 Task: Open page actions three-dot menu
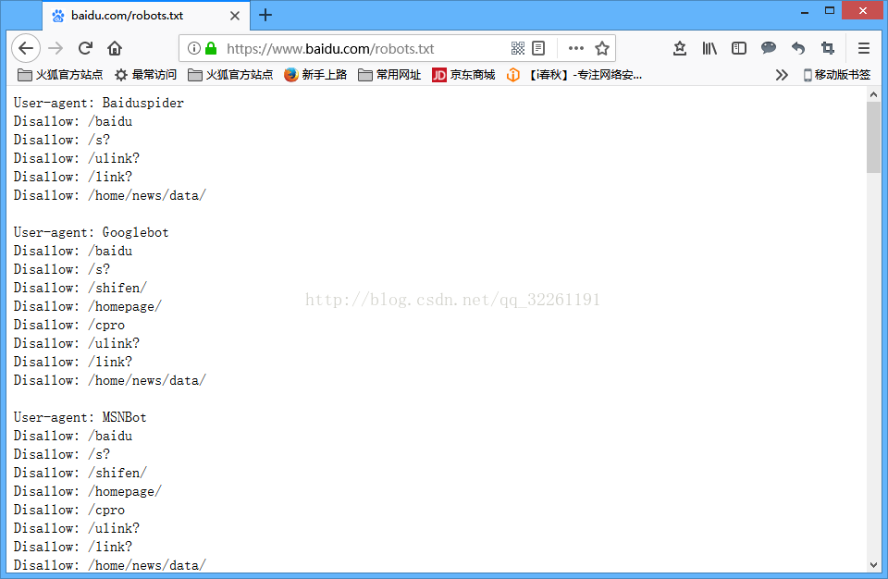pos(576,48)
